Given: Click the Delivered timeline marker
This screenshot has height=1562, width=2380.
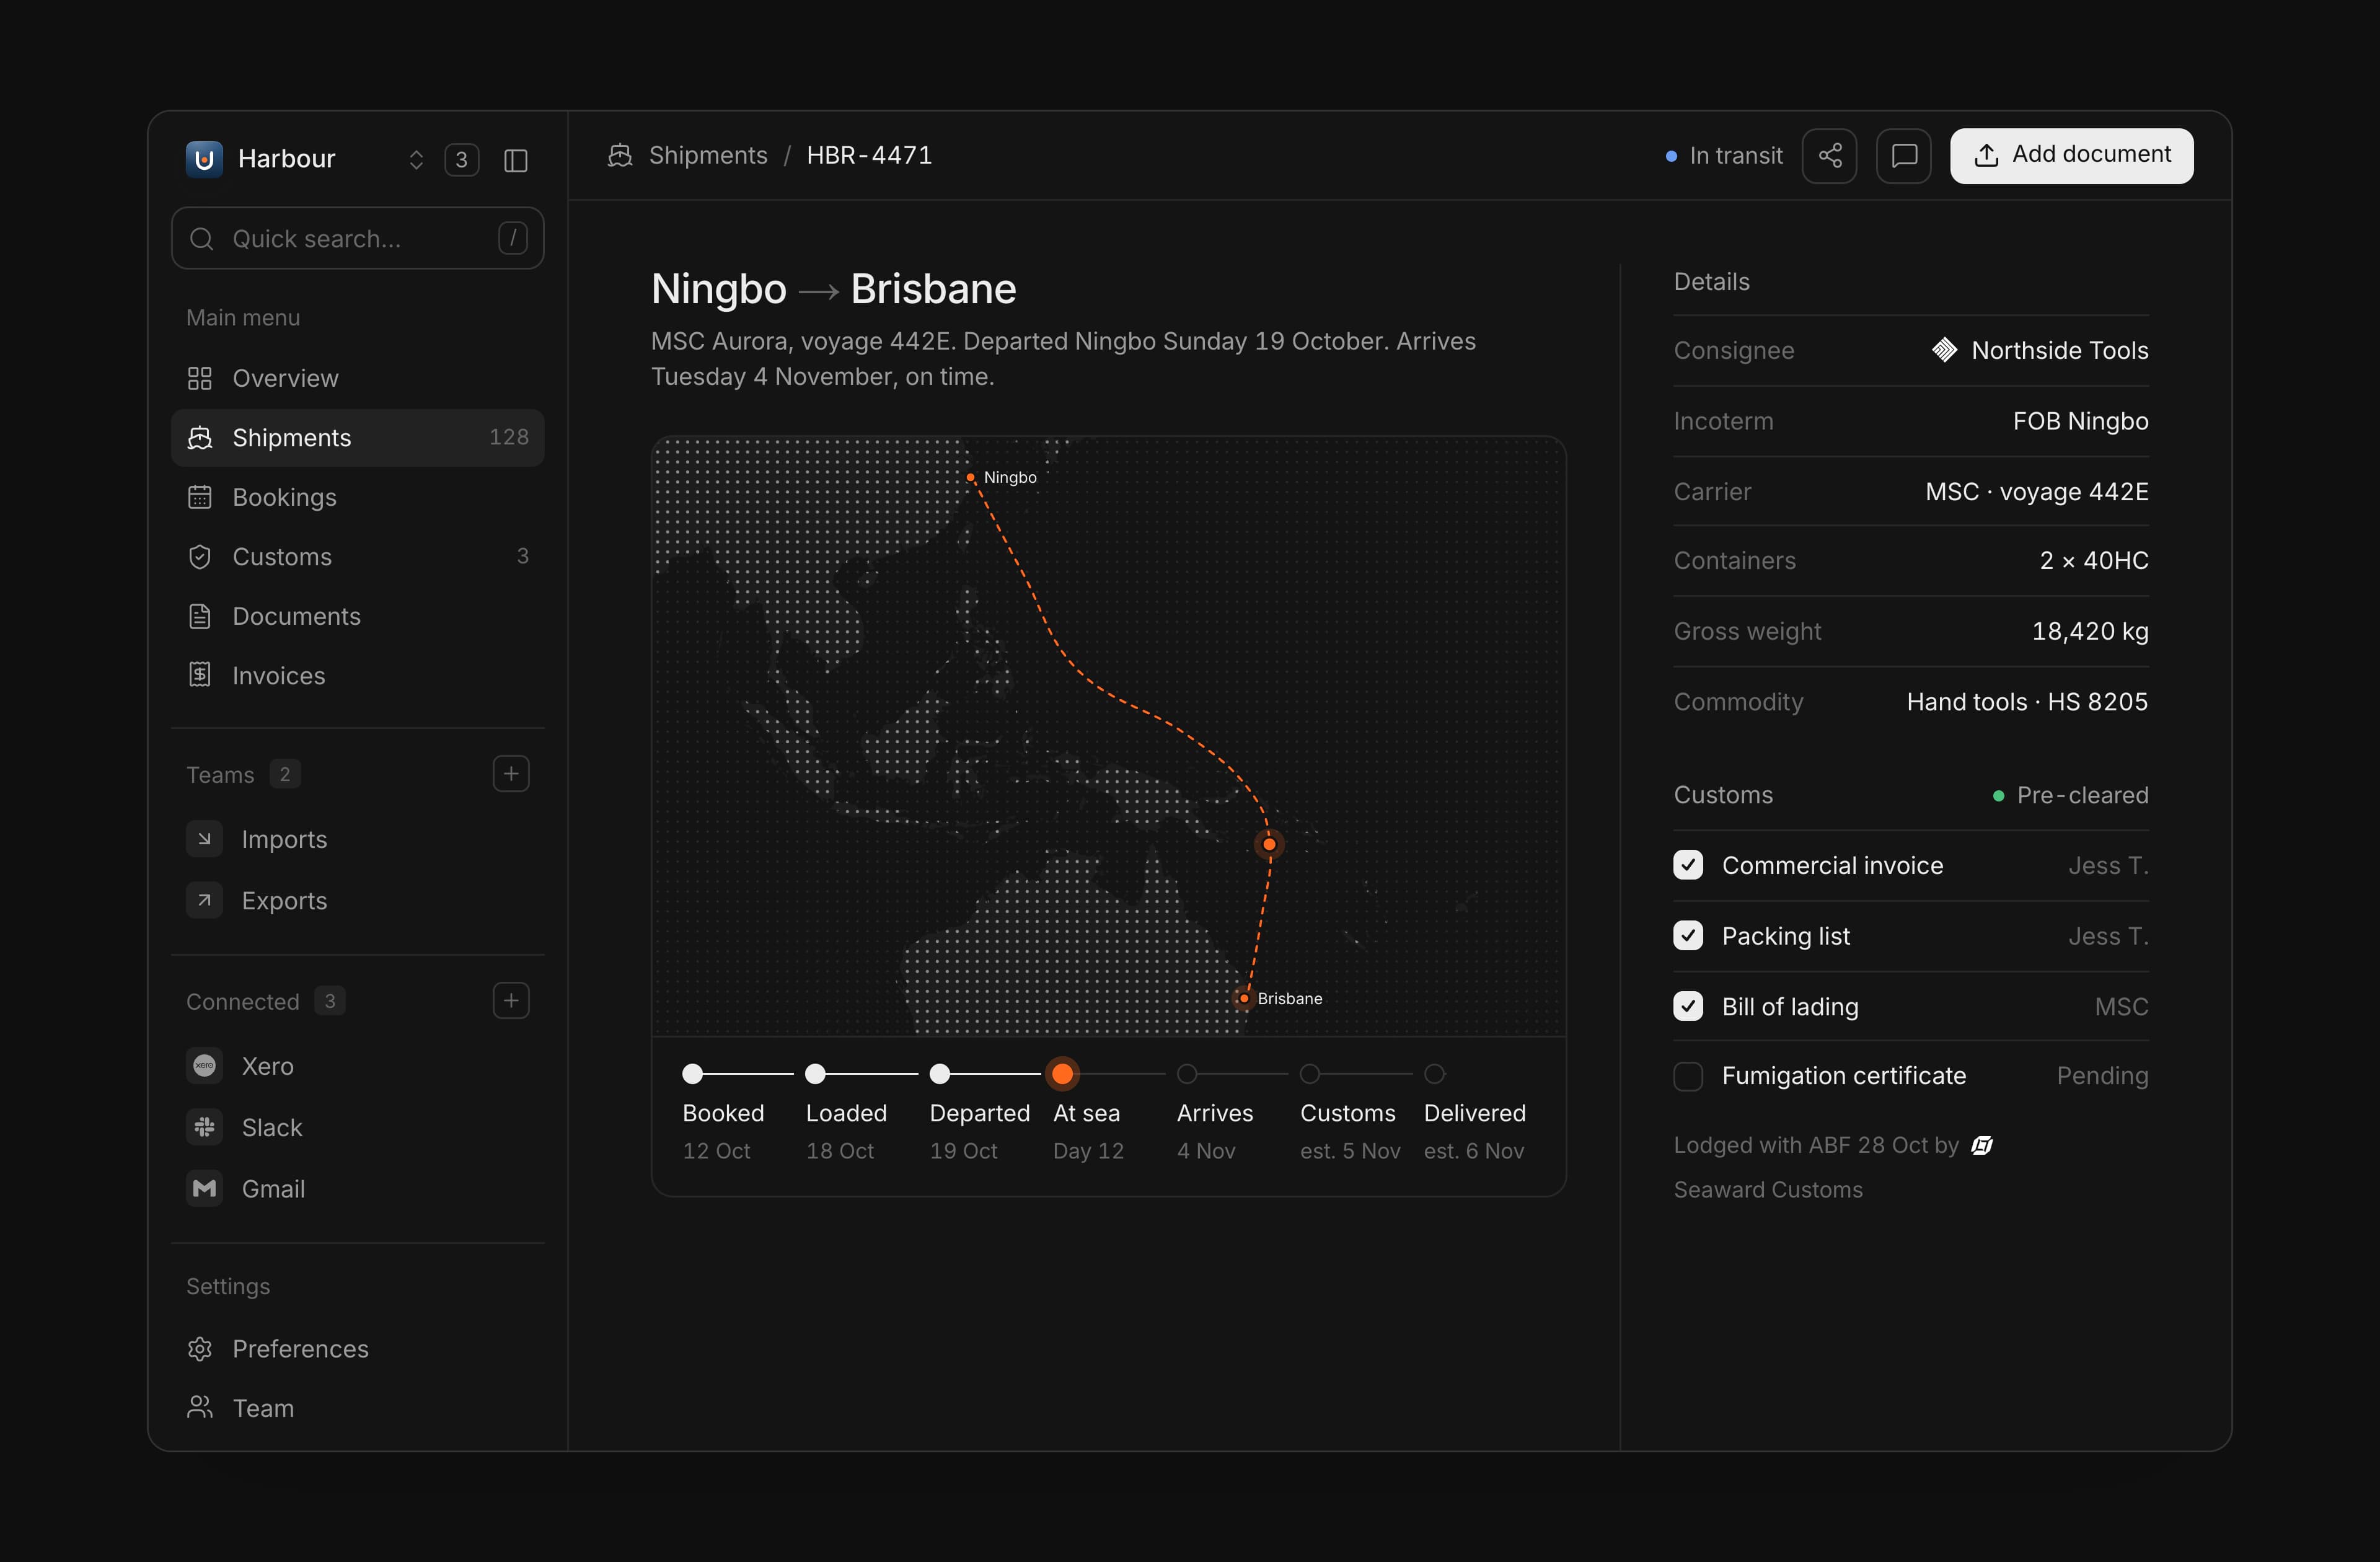Looking at the screenshot, I should point(1434,1074).
